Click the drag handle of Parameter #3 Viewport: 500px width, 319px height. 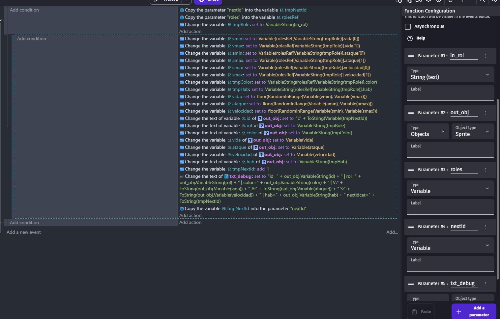click(x=411, y=170)
